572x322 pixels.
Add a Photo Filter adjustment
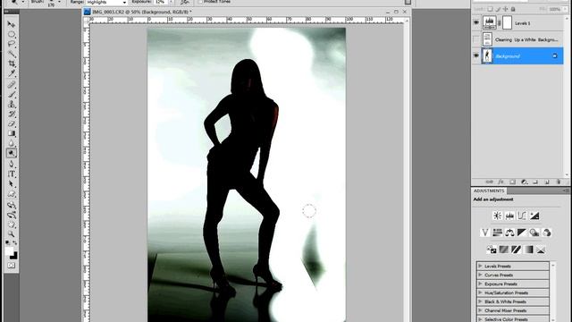click(x=534, y=233)
